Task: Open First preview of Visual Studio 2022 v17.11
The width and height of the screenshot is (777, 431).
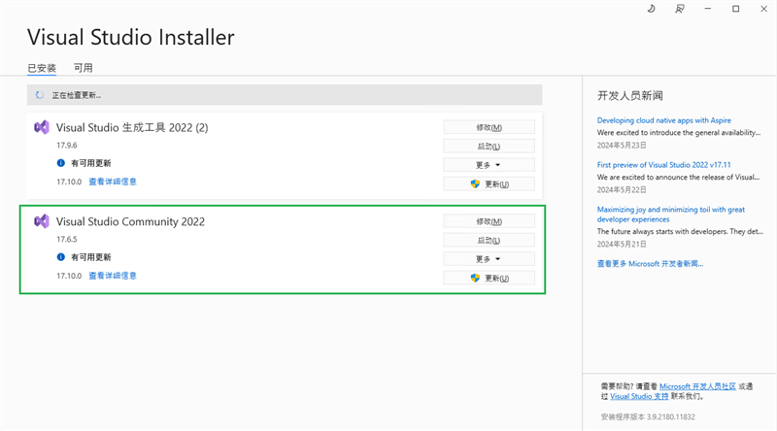Action: pos(664,165)
